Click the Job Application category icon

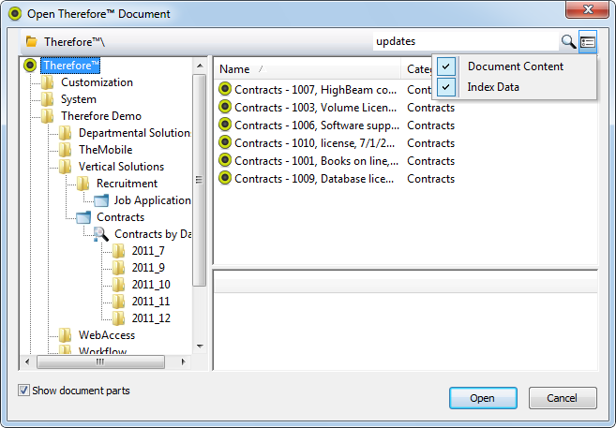(101, 200)
